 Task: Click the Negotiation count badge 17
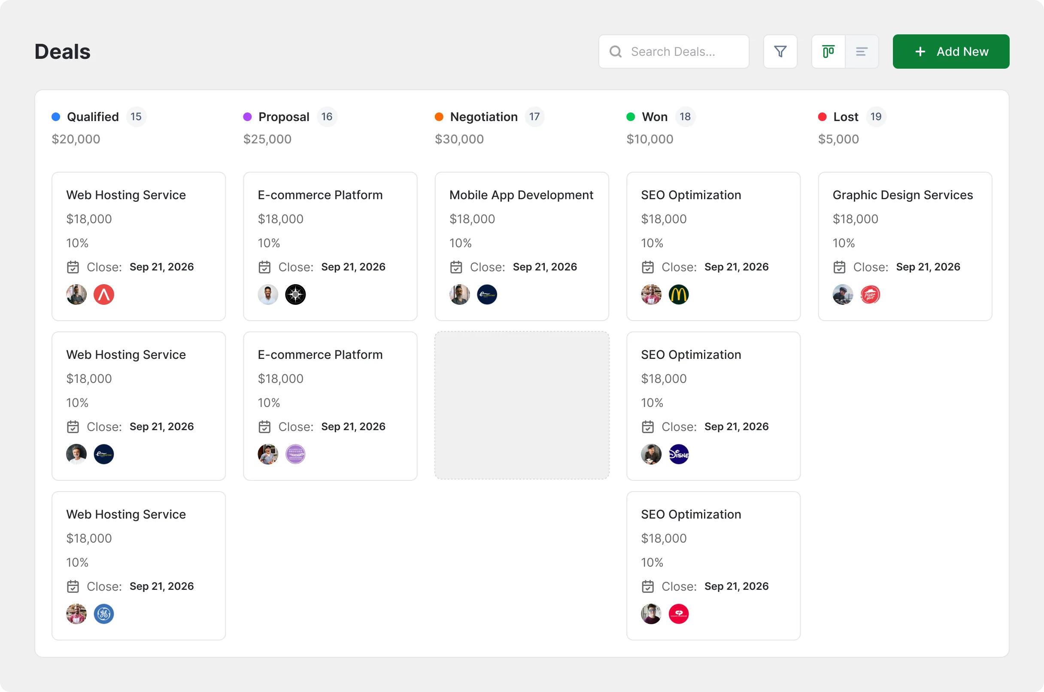[534, 116]
